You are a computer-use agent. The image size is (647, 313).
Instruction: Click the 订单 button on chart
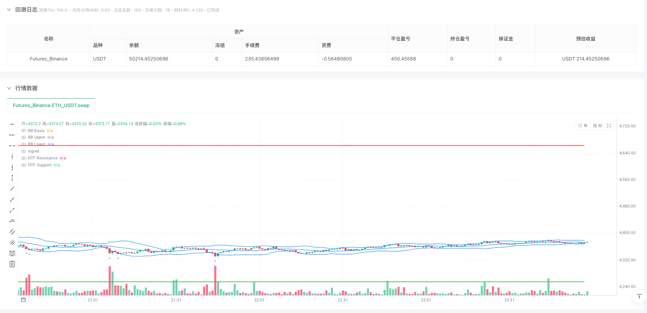[x=583, y=126]
